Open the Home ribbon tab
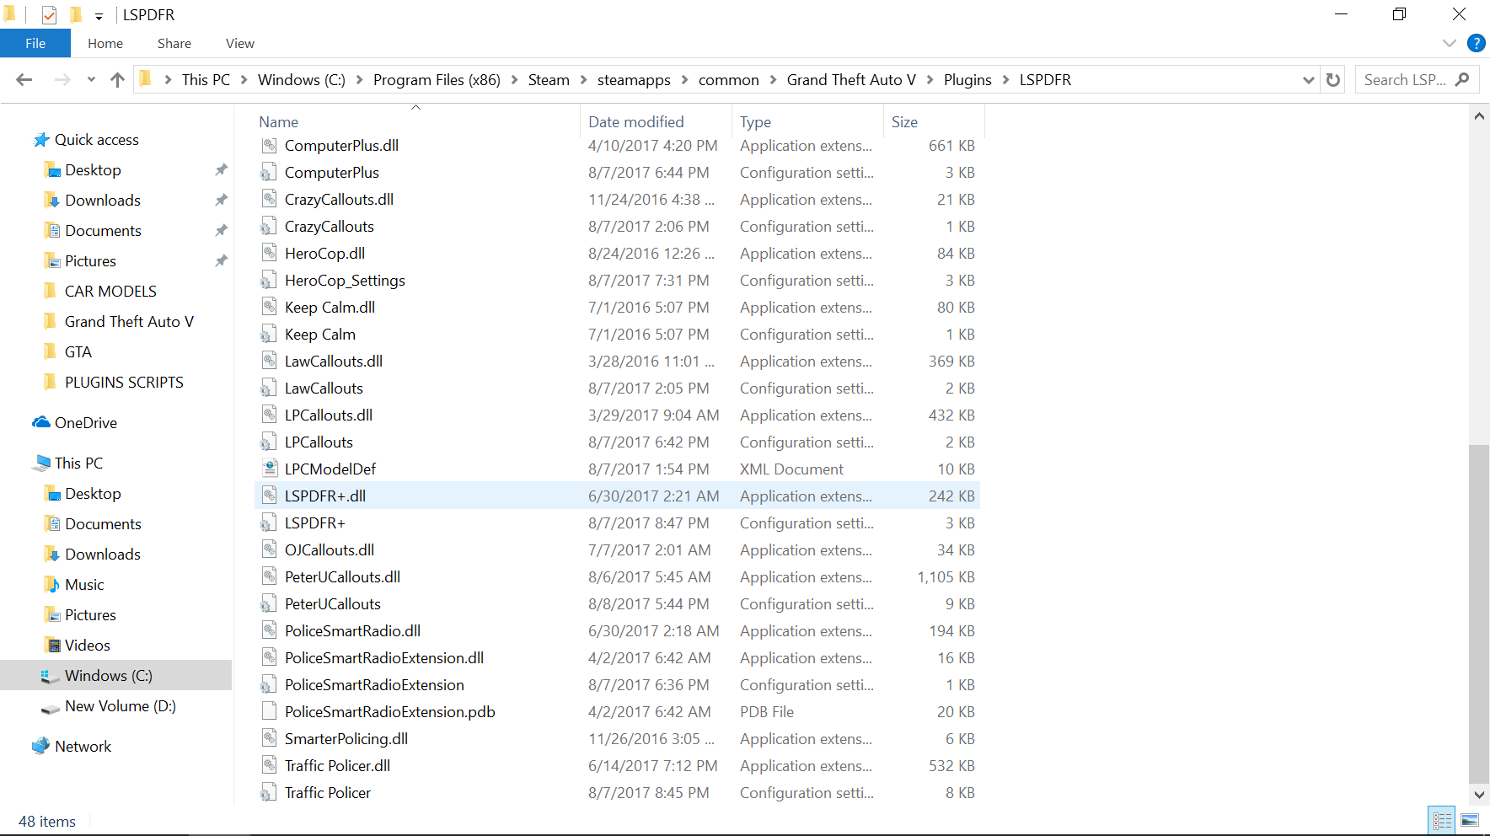The height and width of the screenshot is (836, 1490). click(x=105, y=44)
